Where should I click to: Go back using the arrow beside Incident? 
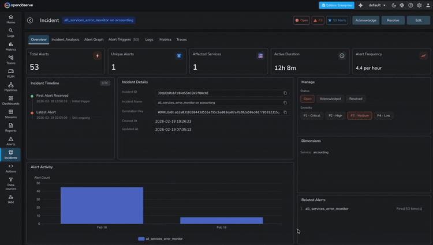30,20
